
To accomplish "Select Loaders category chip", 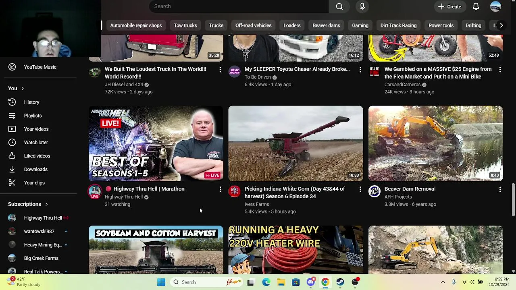I will pos(292,25).
